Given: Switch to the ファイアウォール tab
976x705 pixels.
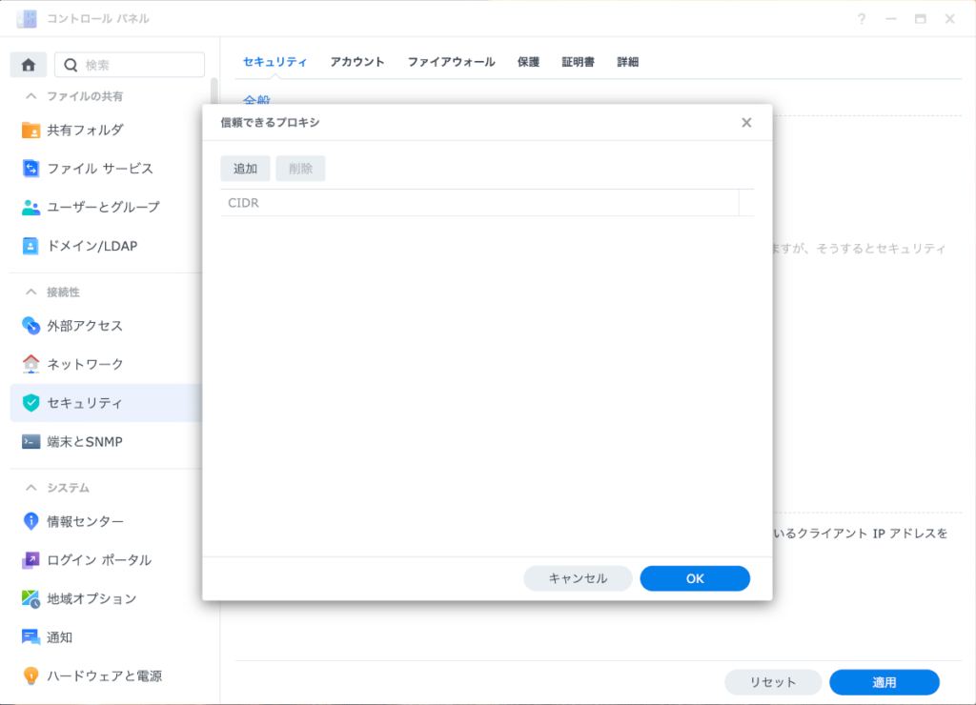Looking at the screenshot, I should (451, 62).
